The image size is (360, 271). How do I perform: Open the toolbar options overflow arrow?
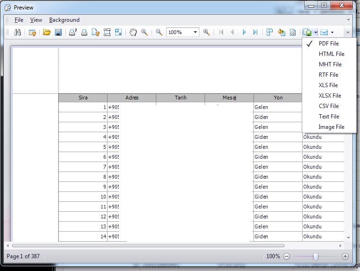pos(348,33)
